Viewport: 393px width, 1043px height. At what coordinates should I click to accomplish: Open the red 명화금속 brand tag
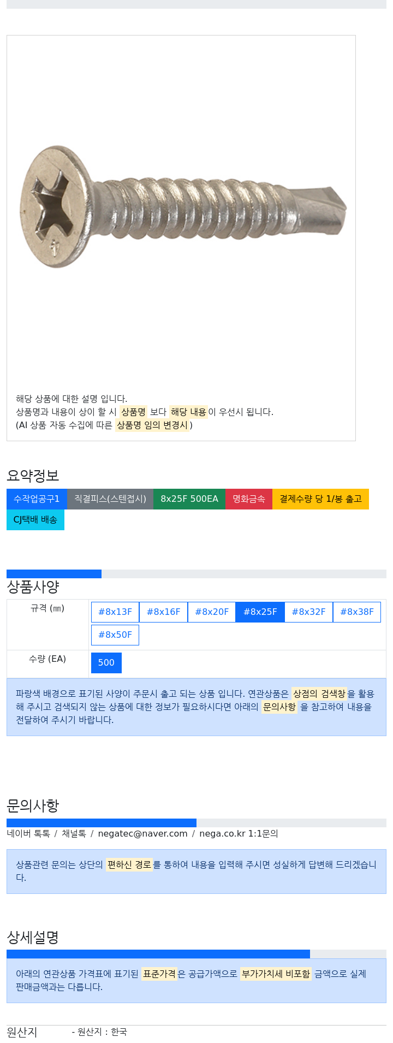pos(249,499)
